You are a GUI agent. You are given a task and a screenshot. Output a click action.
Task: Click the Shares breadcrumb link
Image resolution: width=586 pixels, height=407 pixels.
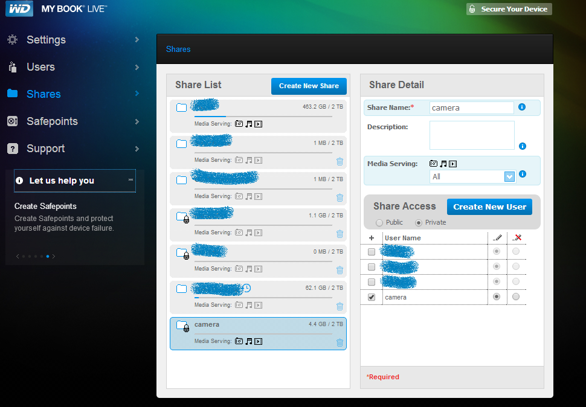pyautogui.click(x=178, y=50)
